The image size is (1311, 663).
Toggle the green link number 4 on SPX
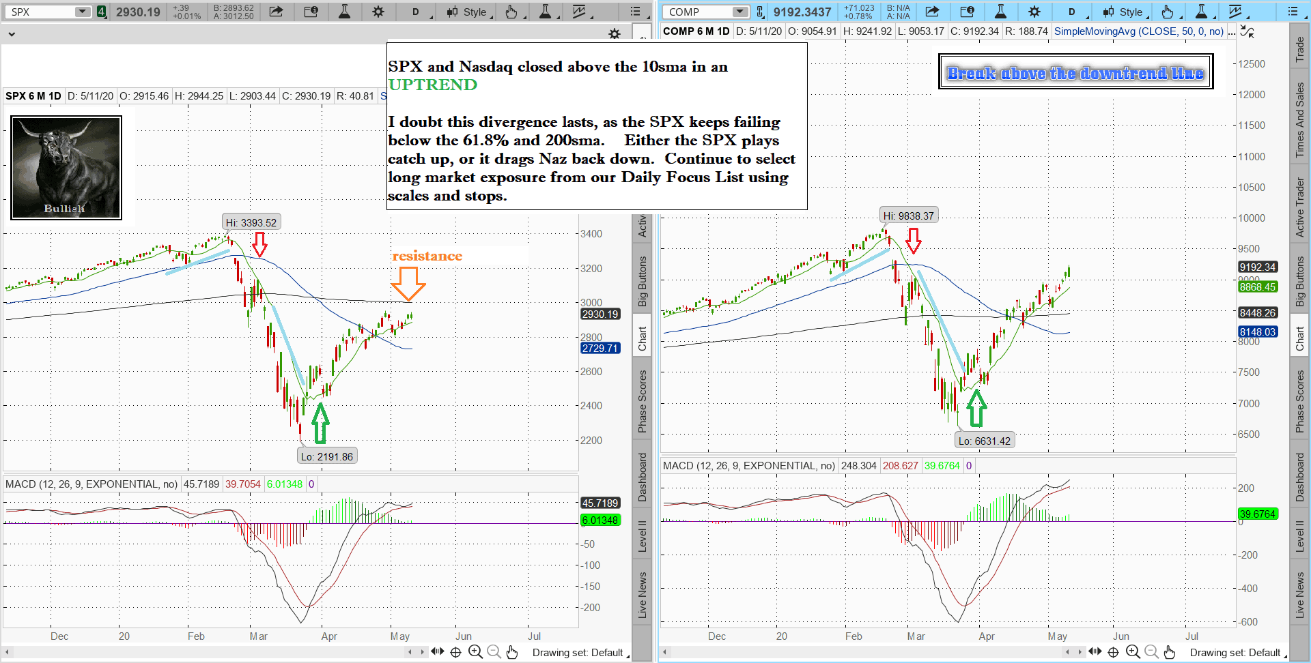coord(101,12)
